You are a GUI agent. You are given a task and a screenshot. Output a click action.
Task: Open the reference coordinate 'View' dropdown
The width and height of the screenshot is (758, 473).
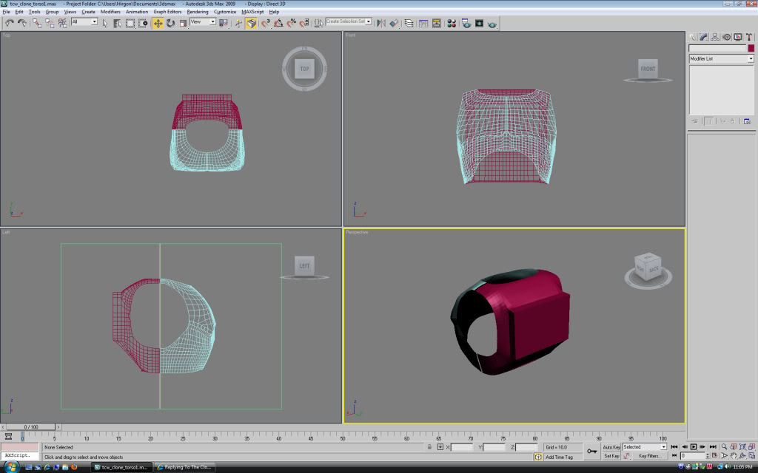203,22
